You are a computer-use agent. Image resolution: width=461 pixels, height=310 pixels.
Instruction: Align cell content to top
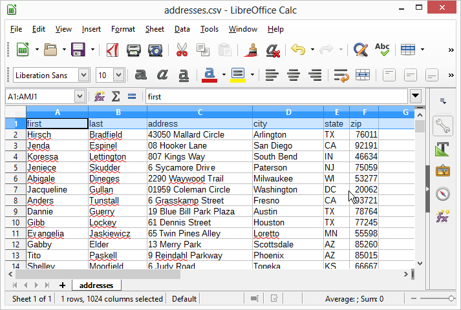click(389, 75)
